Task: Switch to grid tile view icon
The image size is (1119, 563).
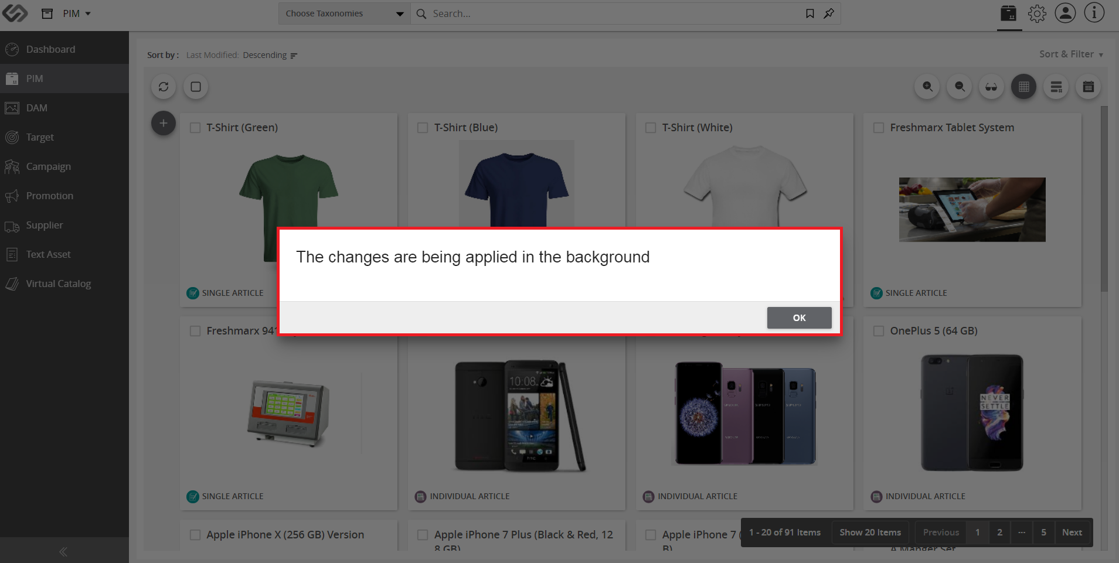Action: 1023,87
